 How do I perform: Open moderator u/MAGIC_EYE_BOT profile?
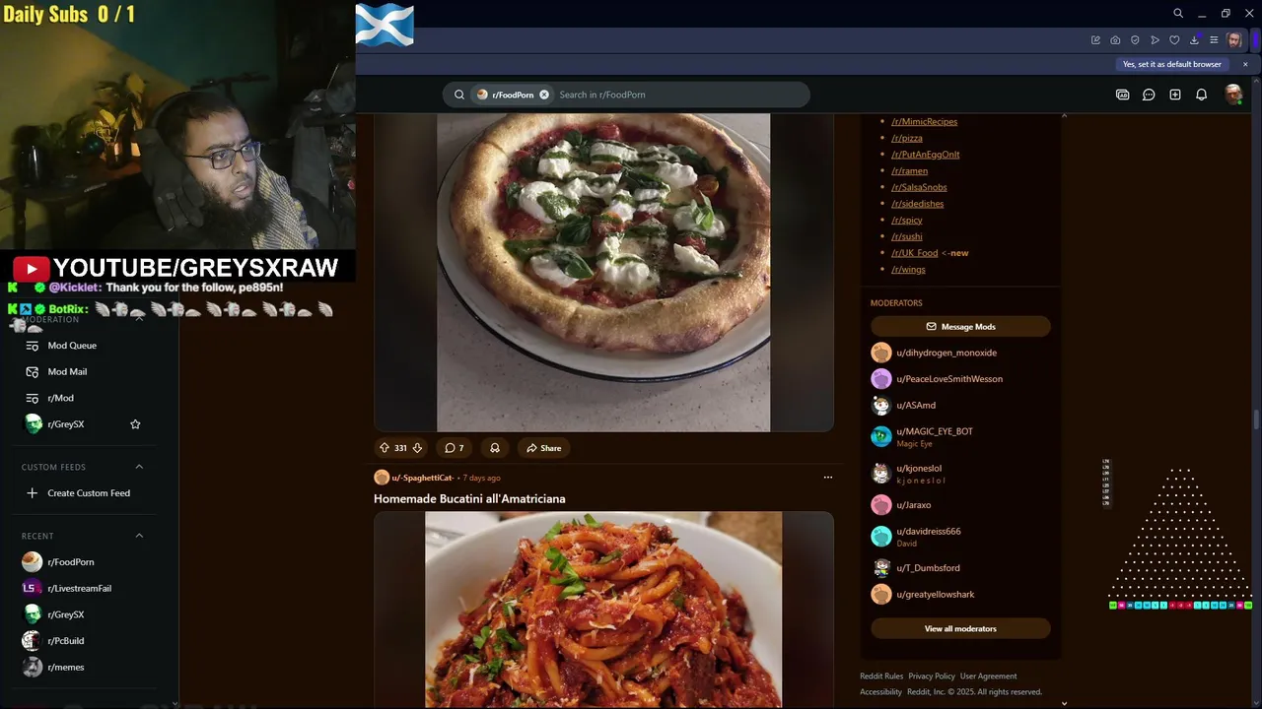click(935, 431)
